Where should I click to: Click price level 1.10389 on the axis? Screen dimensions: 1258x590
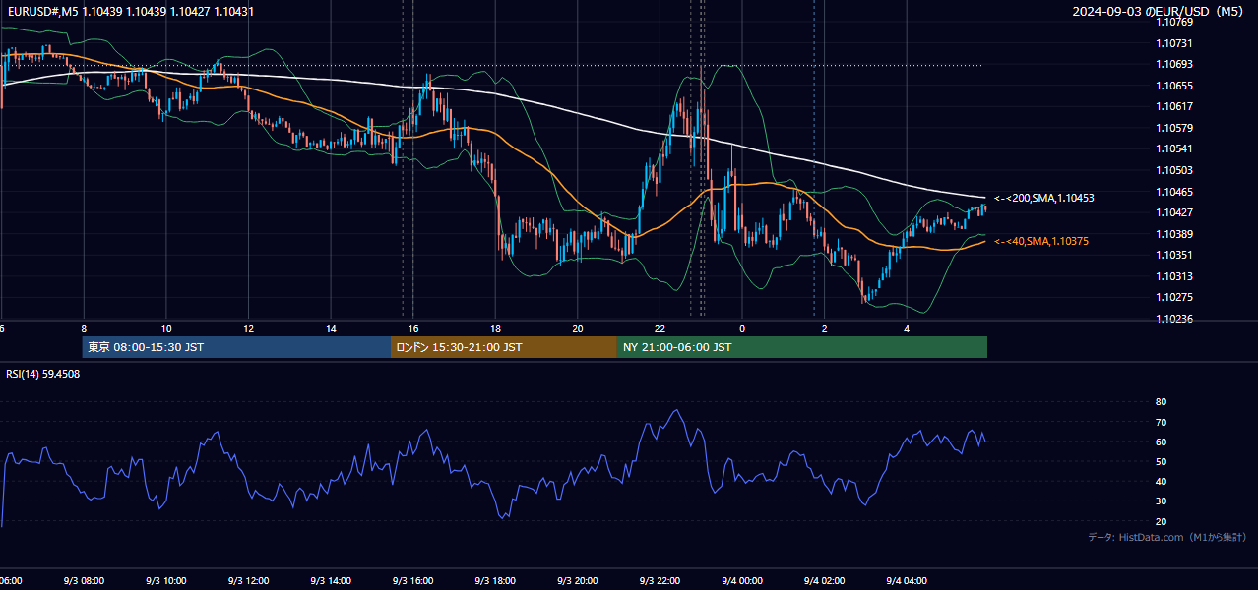(x=1174, y=234)
